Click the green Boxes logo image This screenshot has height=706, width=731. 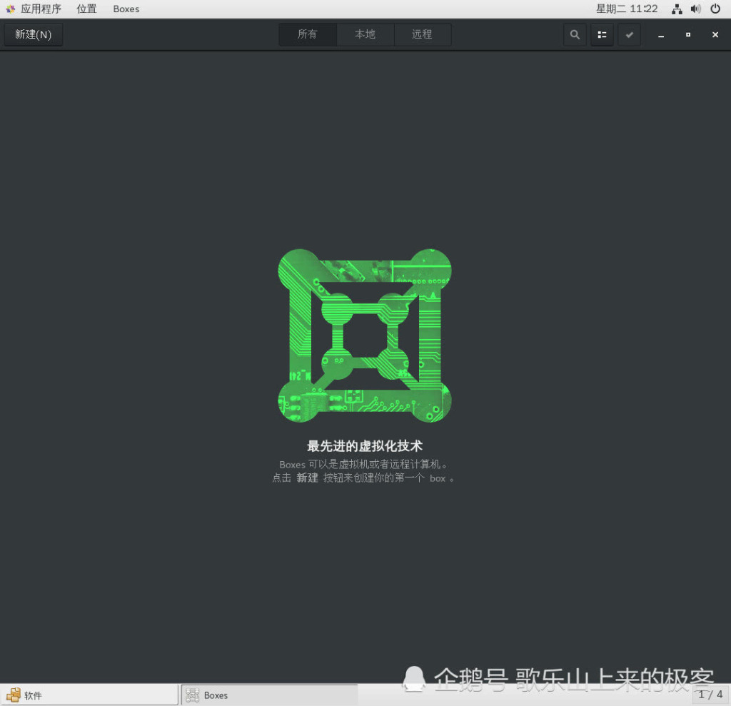click(365, 336)
